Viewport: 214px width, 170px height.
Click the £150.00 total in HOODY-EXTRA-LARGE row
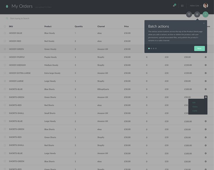coord(188,73)
